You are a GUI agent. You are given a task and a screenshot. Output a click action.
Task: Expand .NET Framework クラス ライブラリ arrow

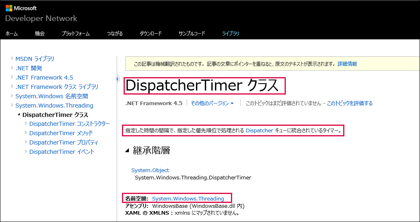click(12, 86)
